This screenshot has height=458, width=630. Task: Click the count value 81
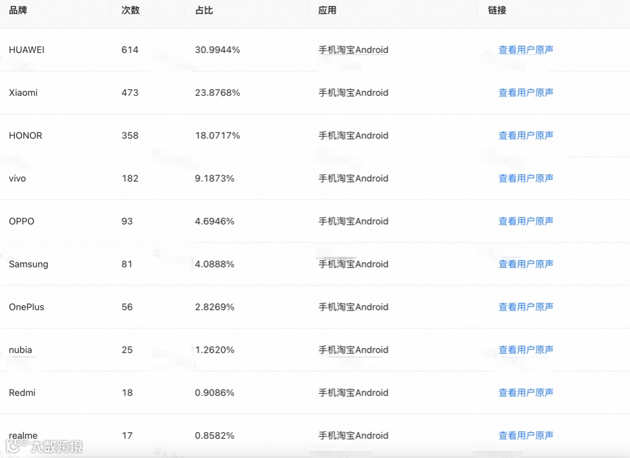[127, 264]
